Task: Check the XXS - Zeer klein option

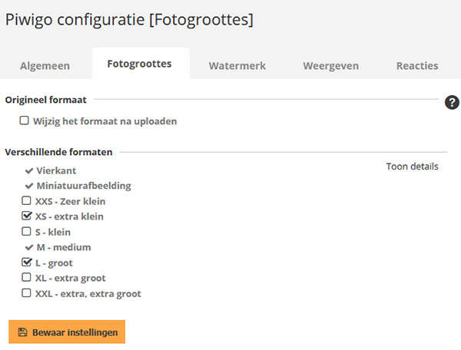Action: click(x=26, y=200)
